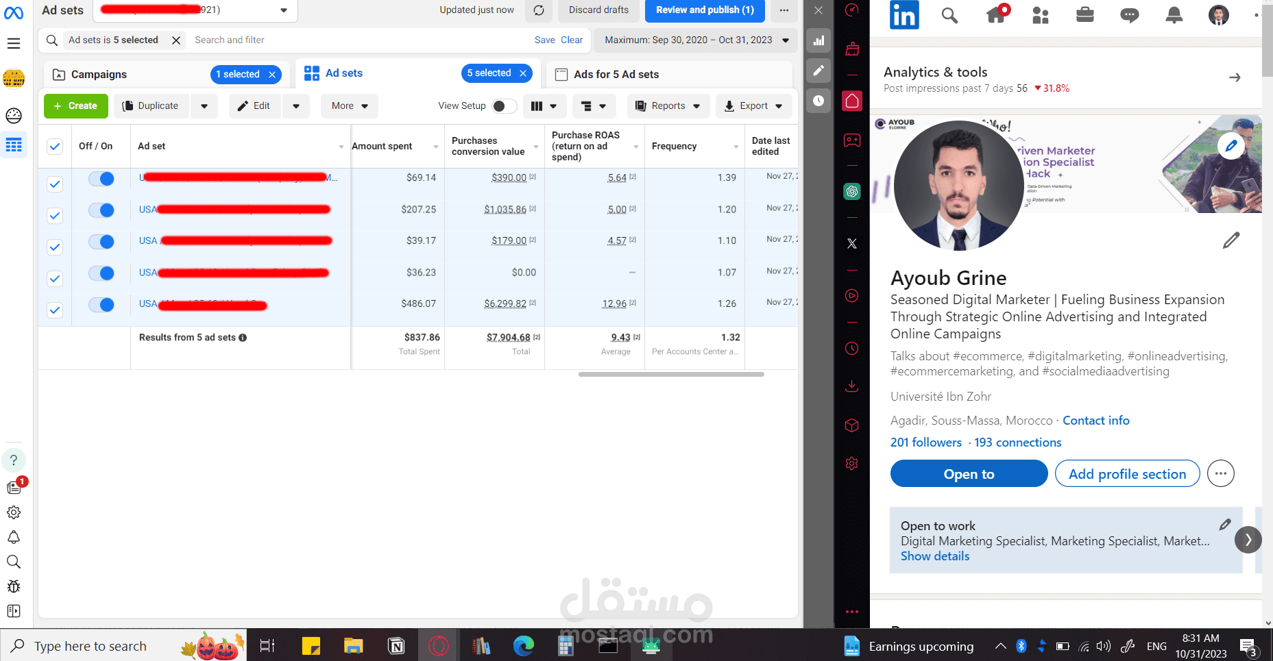Open the hamburger menu in Ads Manager
This screenshot has width=1273, height=661.
[14, 43]
